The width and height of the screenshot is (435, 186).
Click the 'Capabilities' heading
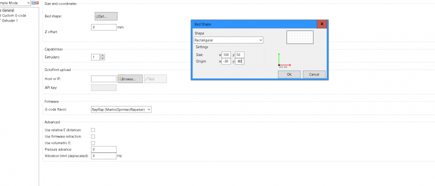coord(53,49)
